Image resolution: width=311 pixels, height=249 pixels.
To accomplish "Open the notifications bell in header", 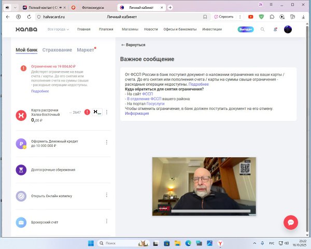I will point(275,30).
